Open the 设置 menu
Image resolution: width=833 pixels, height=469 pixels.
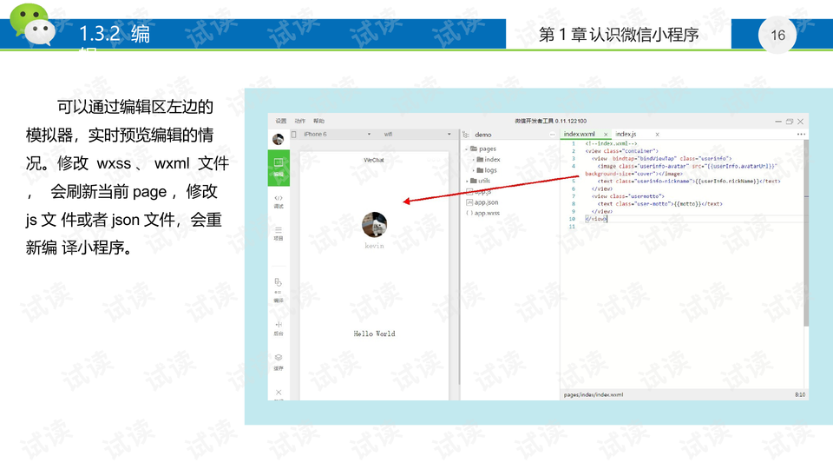tap(280, 122)
